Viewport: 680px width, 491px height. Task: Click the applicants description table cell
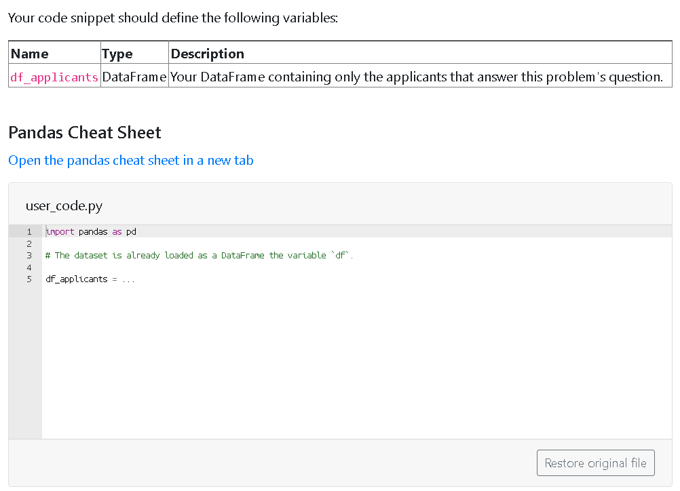(x=418, y=77)
